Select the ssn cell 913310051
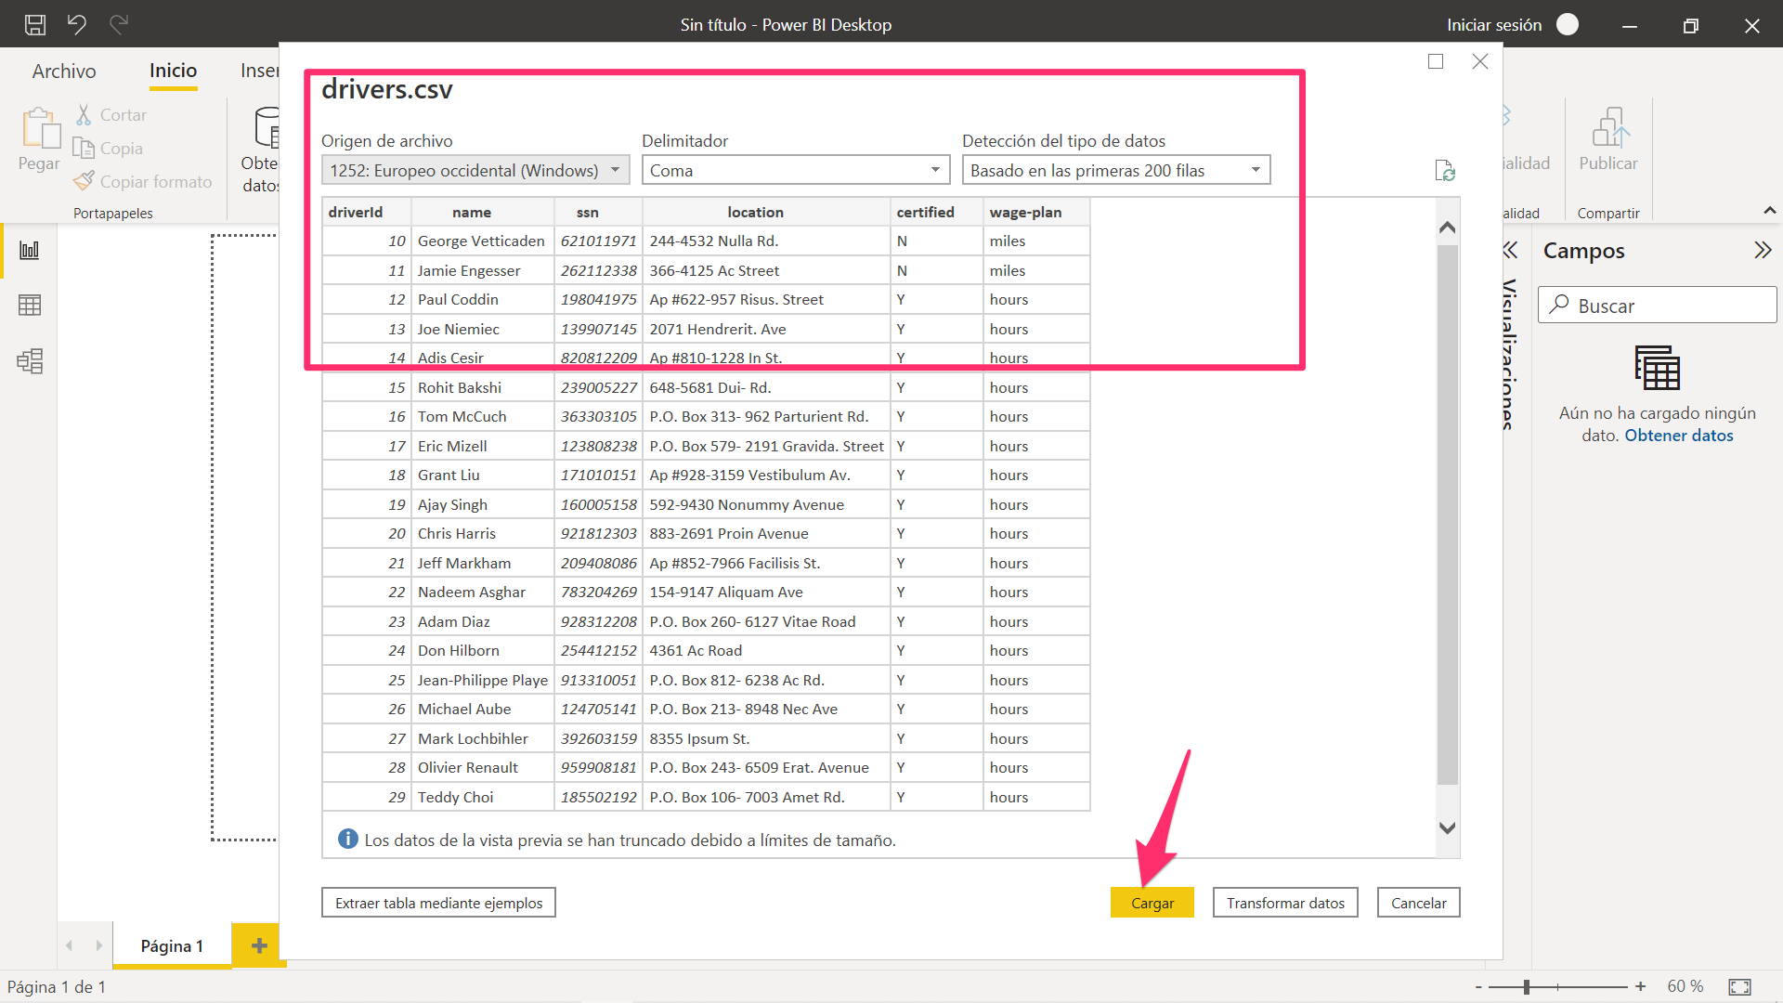The height and width of the screenshot is (1003, 1783). pos(598,680)
